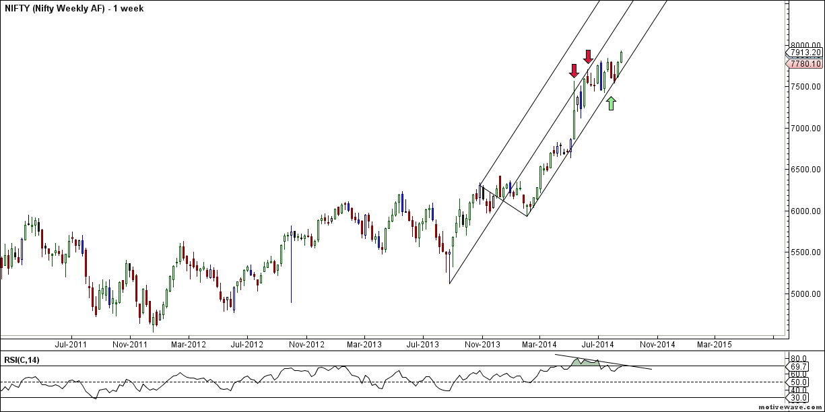This screenshot has width=825, height=412.
Task: Select the green shaded RSI overbought area
Action: [585, 362]
